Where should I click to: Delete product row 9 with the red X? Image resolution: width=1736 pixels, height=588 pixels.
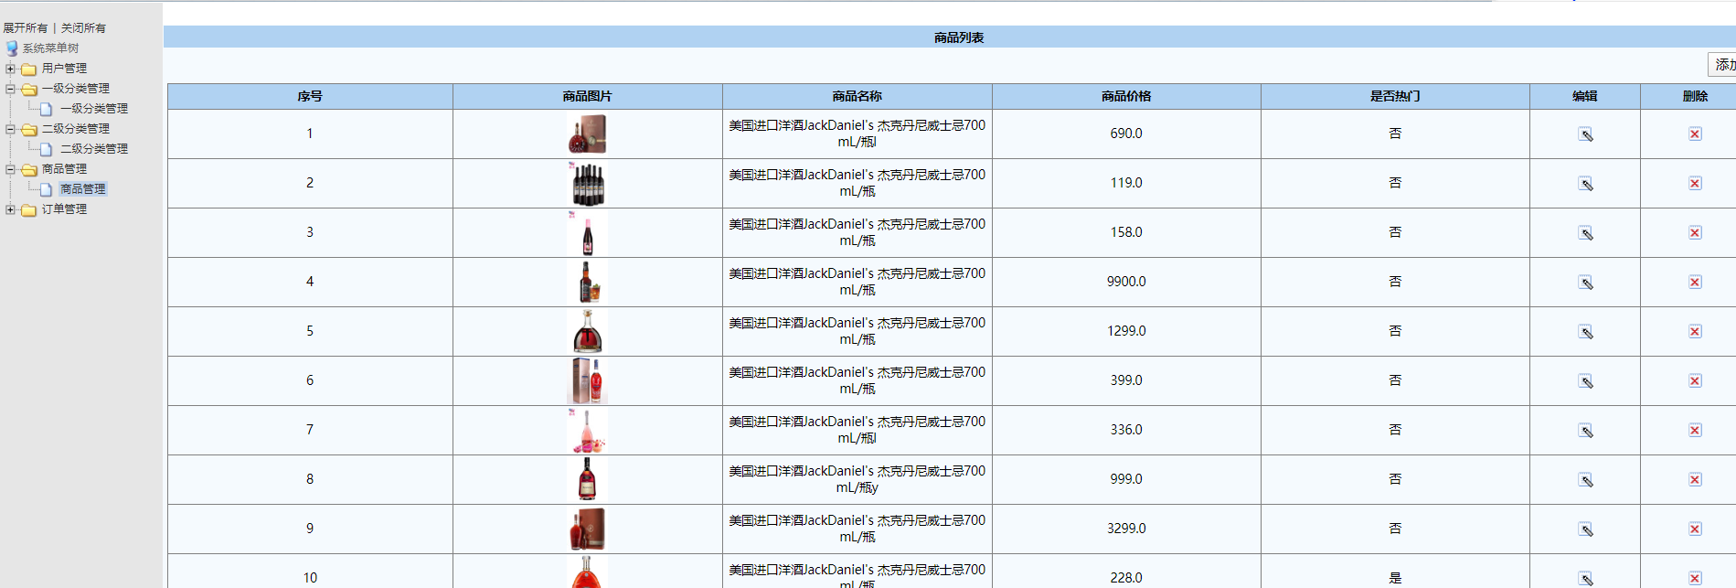tap(1695, 529)
